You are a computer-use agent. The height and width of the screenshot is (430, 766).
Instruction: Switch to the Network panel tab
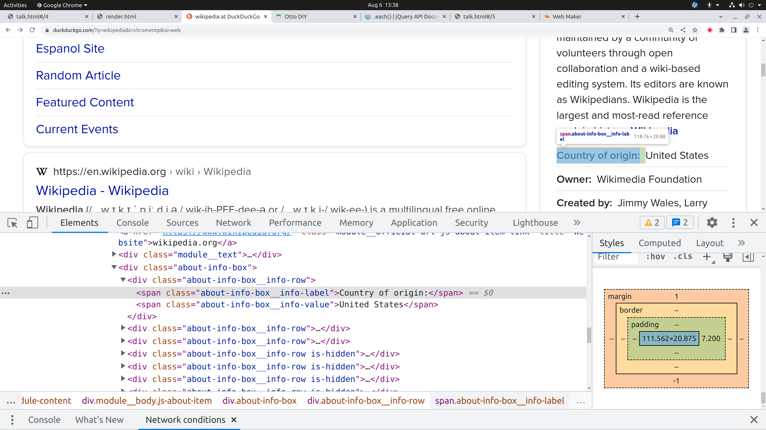(x=233, y=223)
